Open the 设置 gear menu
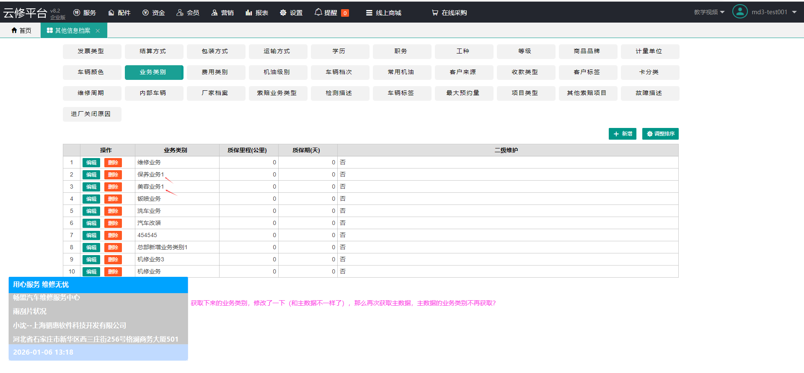804x373 pixels. point(291,13)
